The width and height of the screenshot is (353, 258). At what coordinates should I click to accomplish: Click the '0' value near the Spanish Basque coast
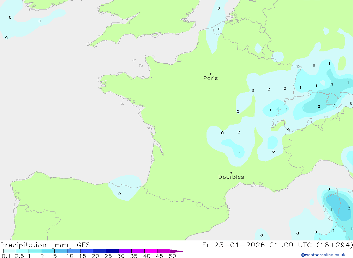(x=120, y=194)
